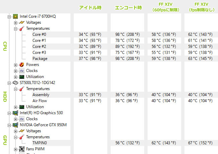218x154 pixels.
Task: Click the HDD Temperatures thermometer icon
Action: pyautogui.click(x=22, y=89)
